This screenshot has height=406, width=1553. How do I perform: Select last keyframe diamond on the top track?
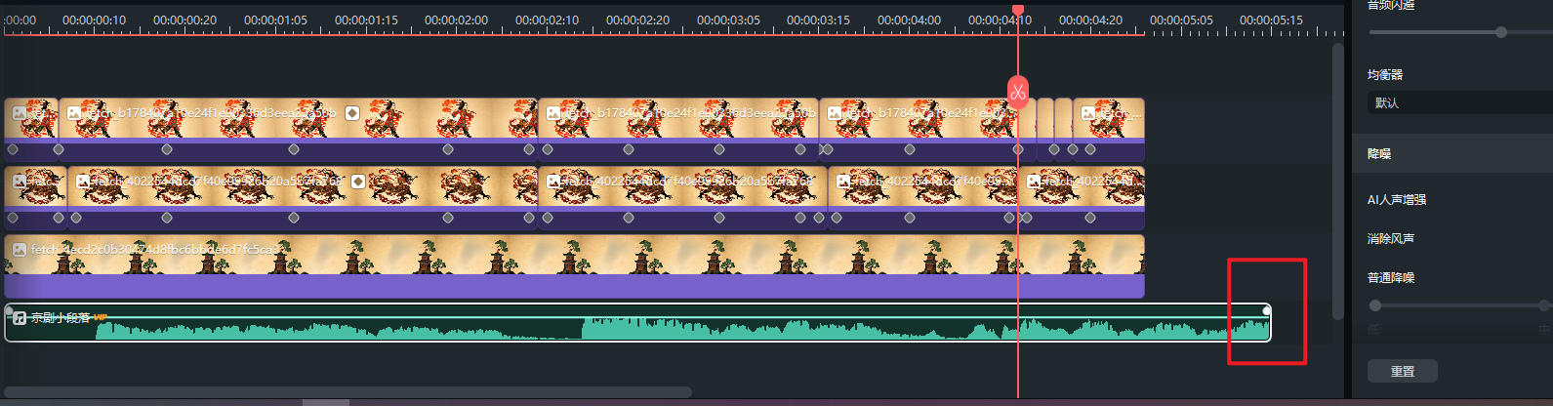click(1090, 149)
